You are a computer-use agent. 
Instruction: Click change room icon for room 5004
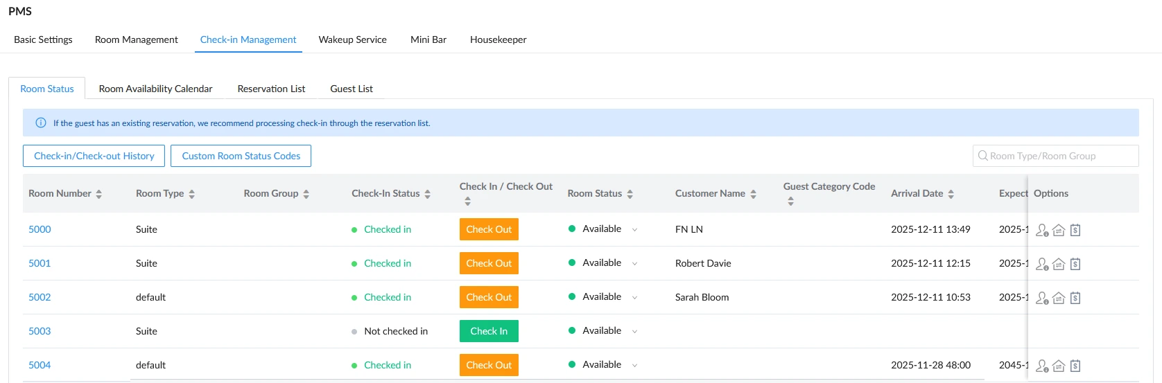click(1059, 366)
